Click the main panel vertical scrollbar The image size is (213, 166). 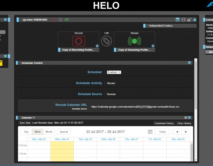195,85
